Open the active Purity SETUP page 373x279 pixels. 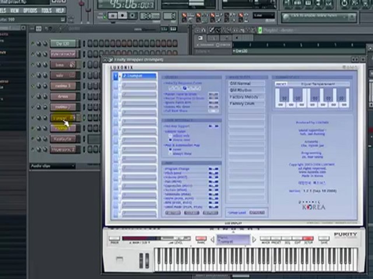click(x=308, y=238)
